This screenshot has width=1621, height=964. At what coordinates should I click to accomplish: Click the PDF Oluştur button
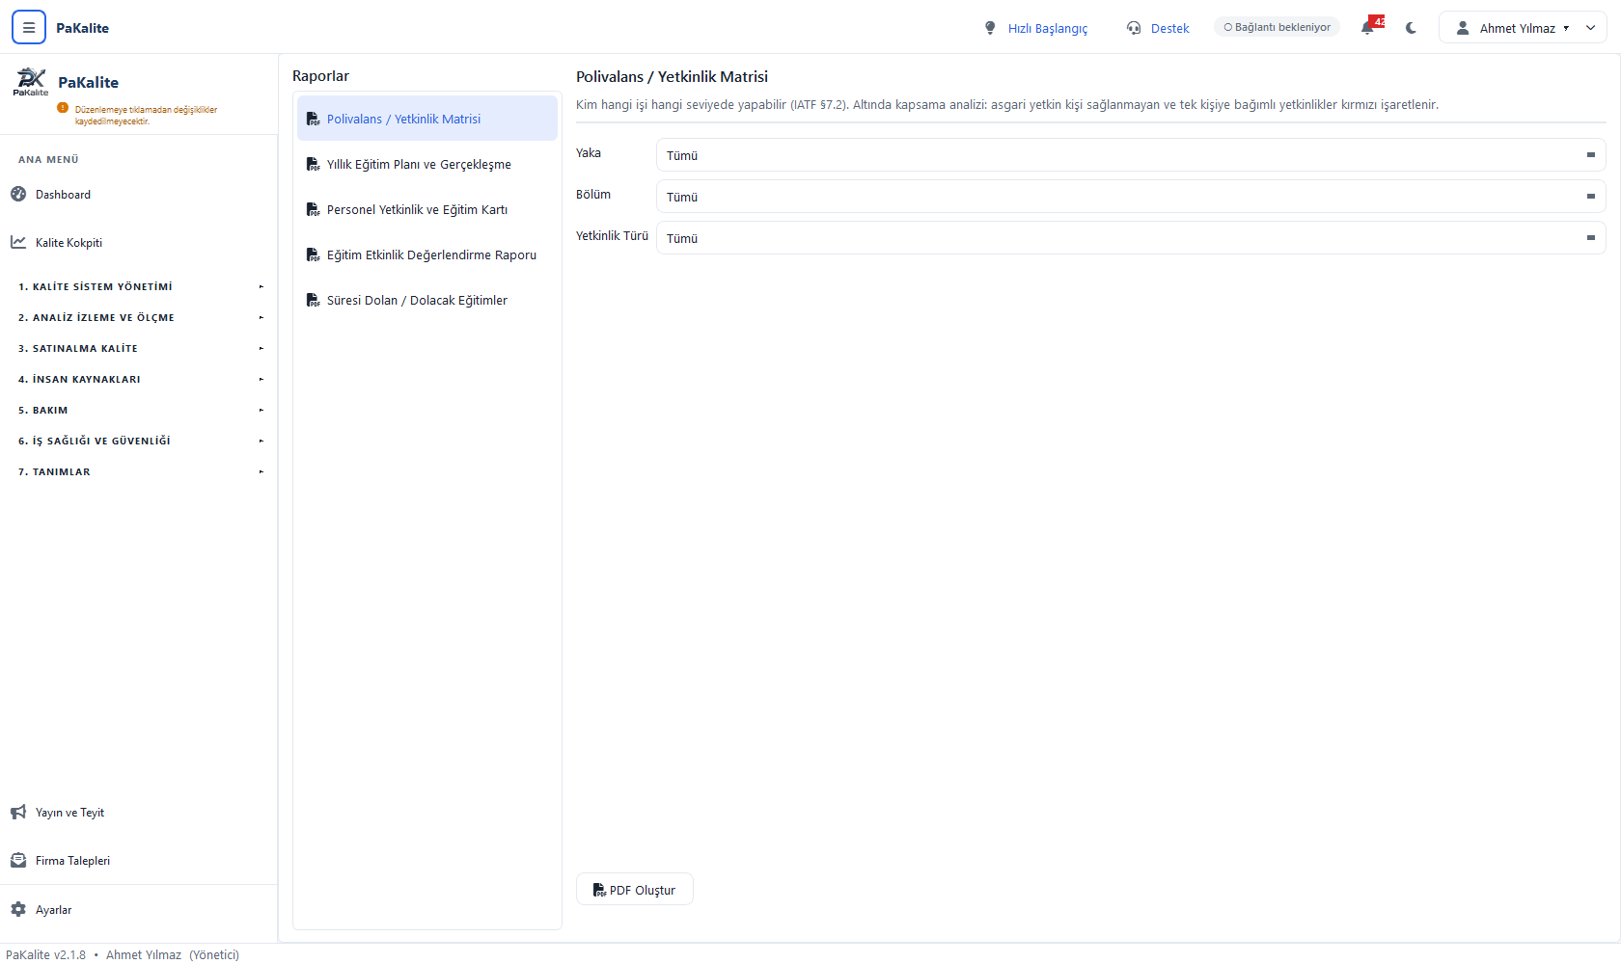coord(635,890)
